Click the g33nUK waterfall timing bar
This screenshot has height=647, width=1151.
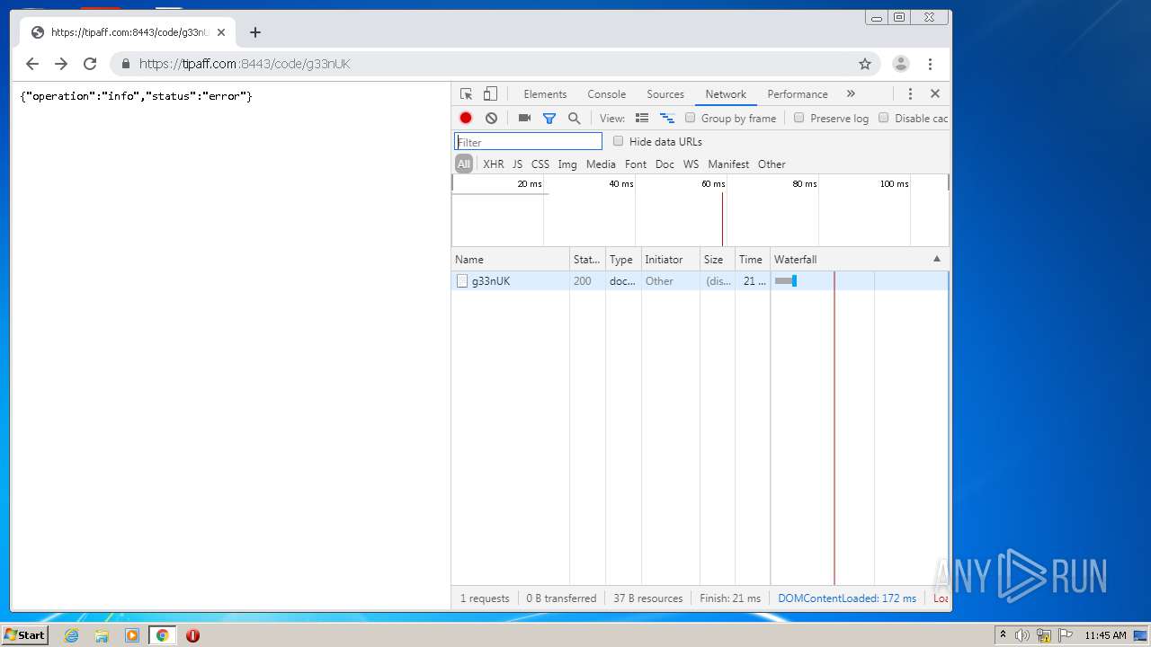[786, 281]
